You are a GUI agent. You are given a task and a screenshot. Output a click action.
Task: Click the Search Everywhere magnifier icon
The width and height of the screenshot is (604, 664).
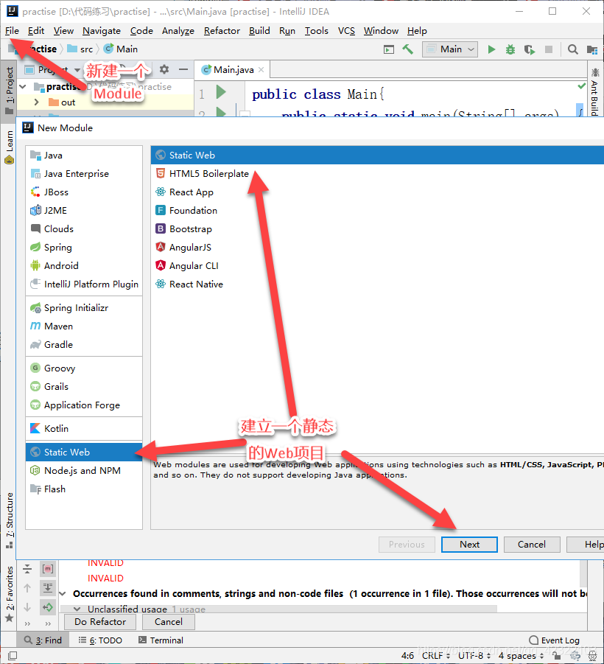coord(572,49)
